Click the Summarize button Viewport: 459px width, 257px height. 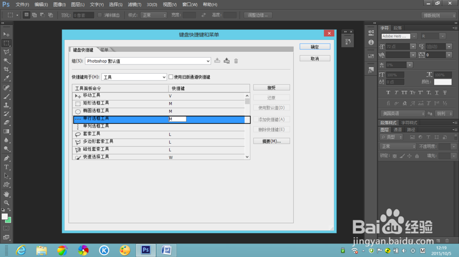[271, 141]
